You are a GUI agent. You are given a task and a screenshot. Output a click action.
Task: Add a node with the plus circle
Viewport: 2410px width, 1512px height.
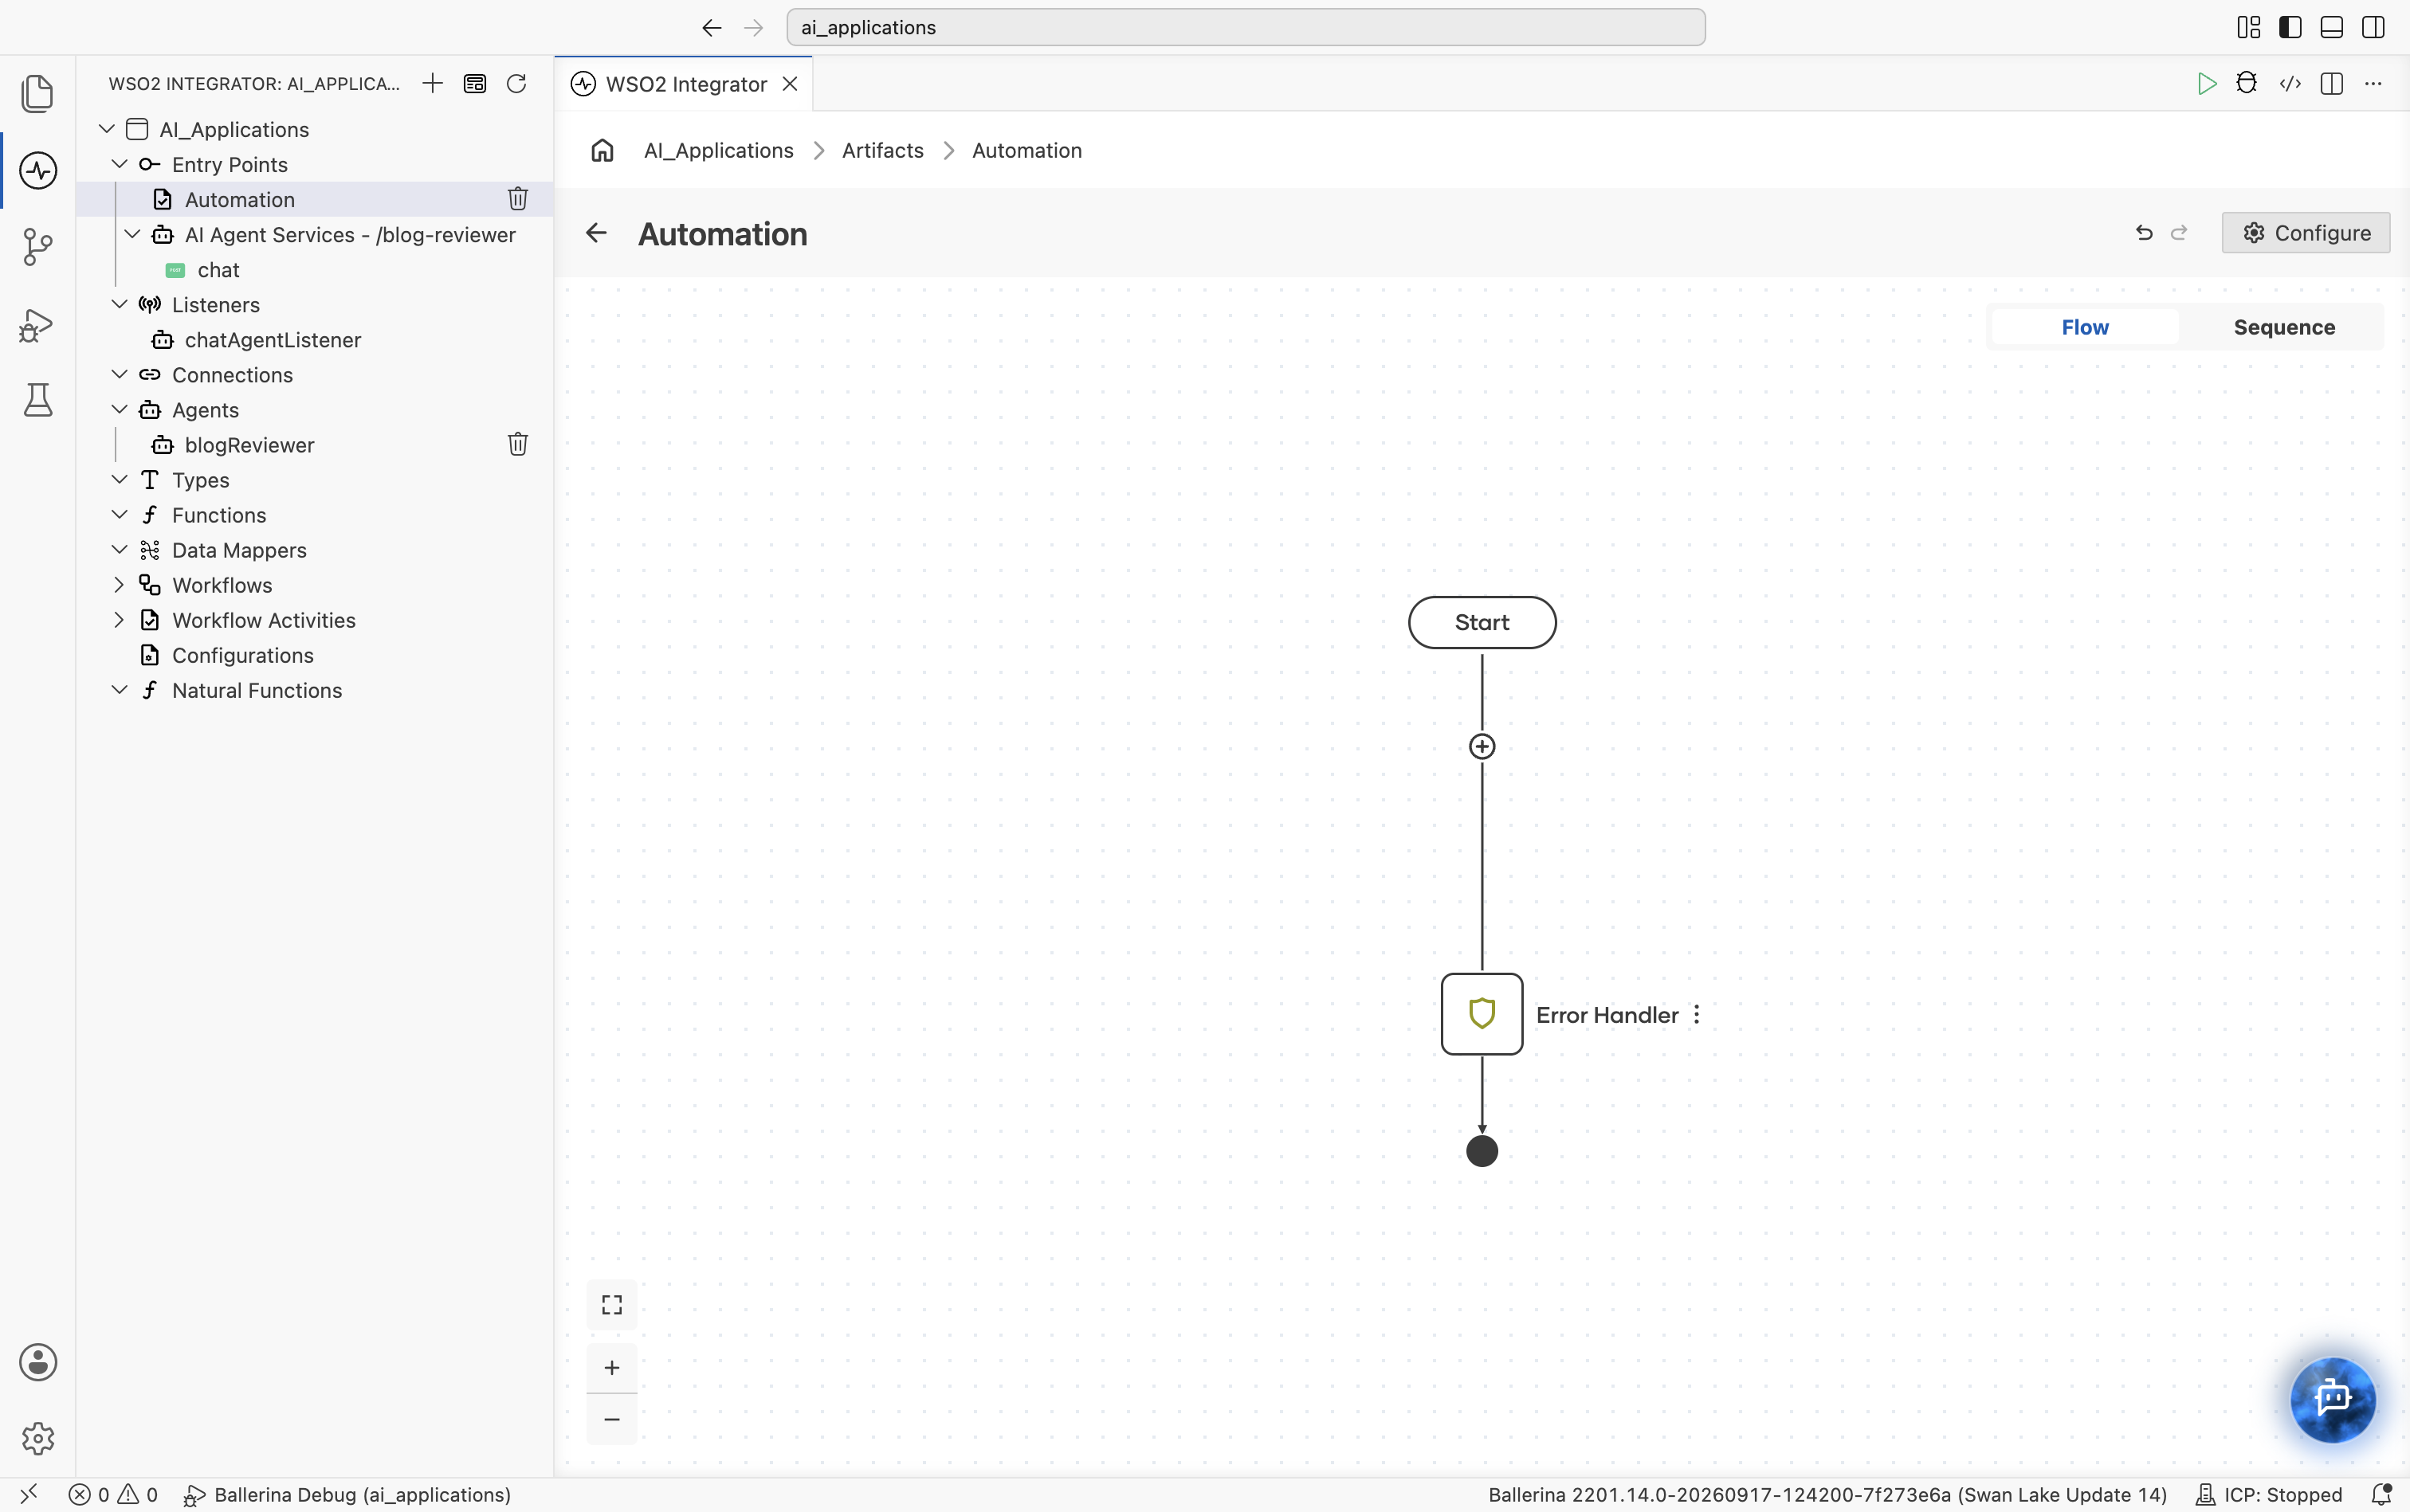1482,746
